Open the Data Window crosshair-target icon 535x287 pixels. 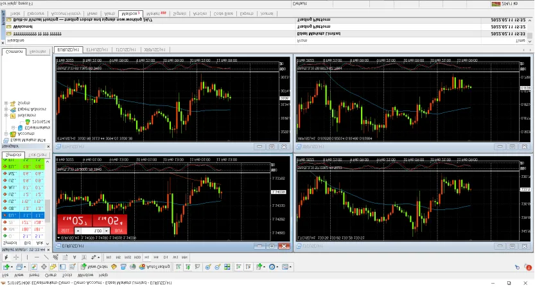coord(44,267)
